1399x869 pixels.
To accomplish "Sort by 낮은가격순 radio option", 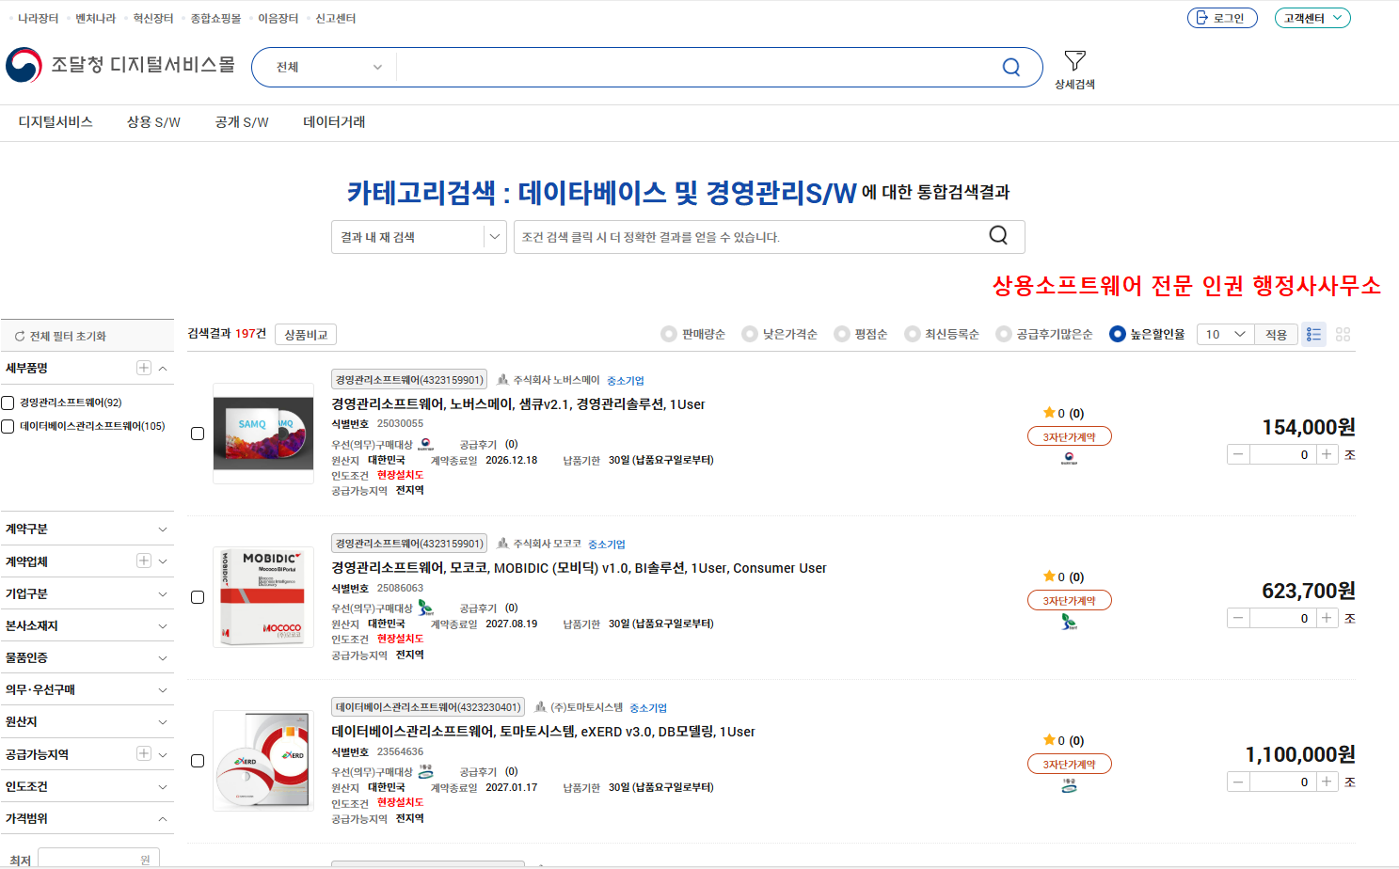I will click(750, 334).
